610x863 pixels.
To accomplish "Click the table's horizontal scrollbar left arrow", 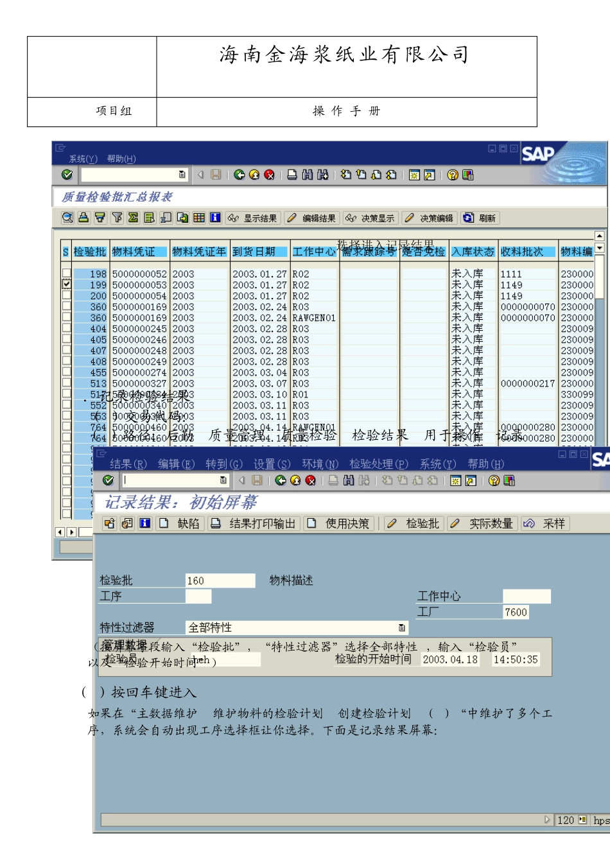I will pyautogui.click(x=60, y=532).
